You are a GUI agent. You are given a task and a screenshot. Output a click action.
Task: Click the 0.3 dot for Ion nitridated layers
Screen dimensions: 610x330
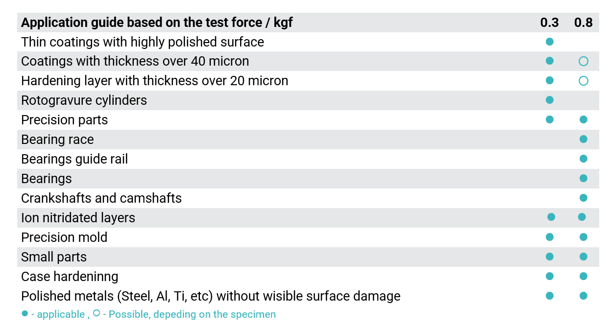pos(551,217)
